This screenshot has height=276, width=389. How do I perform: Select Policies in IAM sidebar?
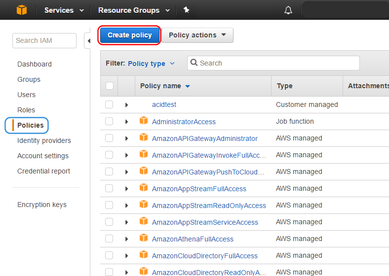(x=30, y=125)
